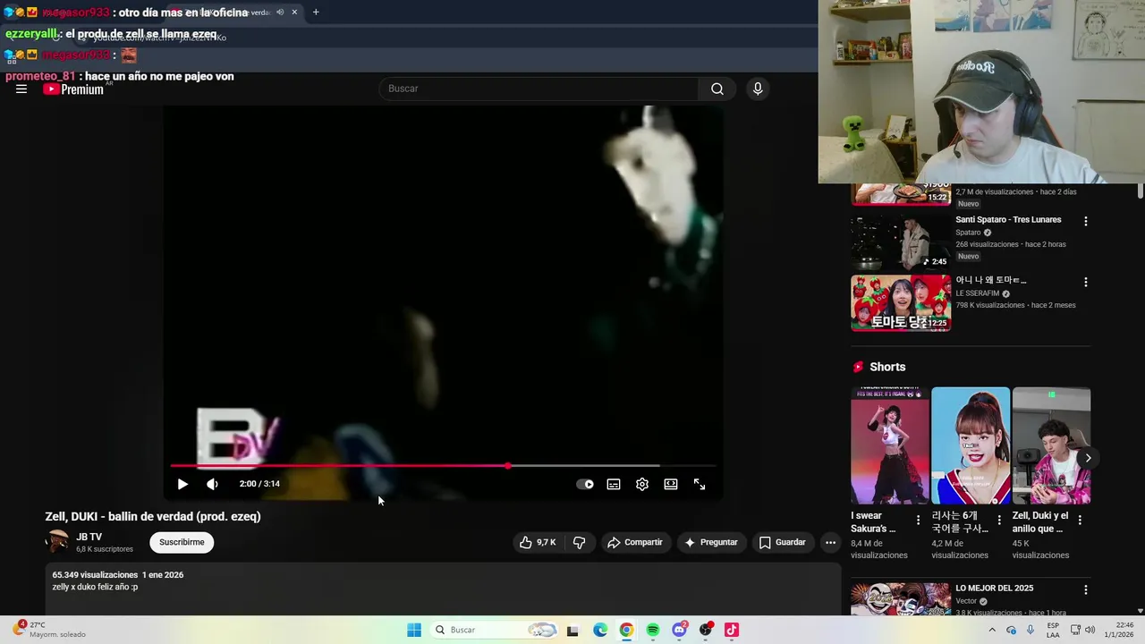Viewport: 1145px width, 644px height.
Task: Open options menu for LO MEJOR DEL 2025
Action: [1086, 590]
